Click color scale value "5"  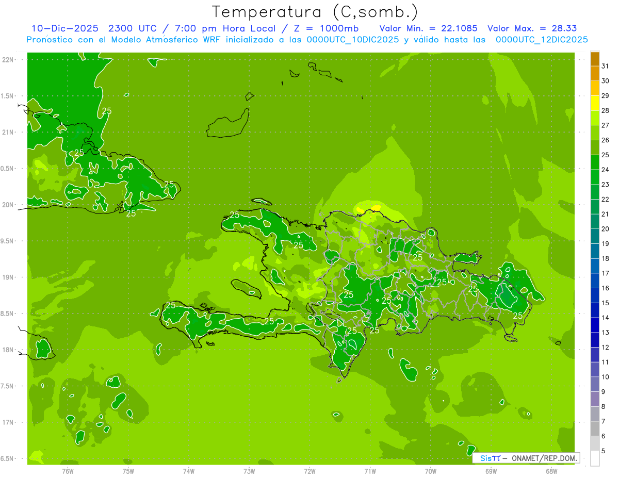(604, 451)
